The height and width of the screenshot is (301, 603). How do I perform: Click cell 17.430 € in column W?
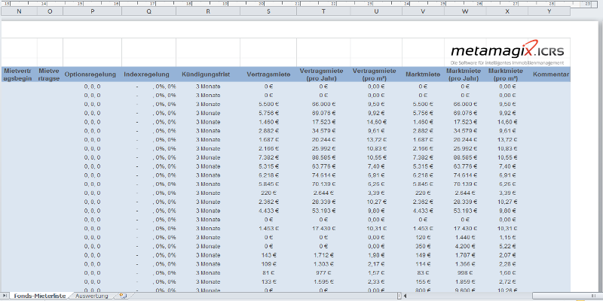(x=465, y=229)
